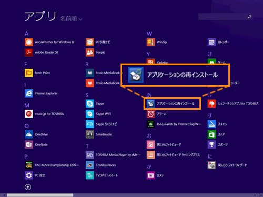Launch Adobe Reader XI icon
Image resolution: width=263 pixels, height=197 pixels.
click(x=29, y=53)
